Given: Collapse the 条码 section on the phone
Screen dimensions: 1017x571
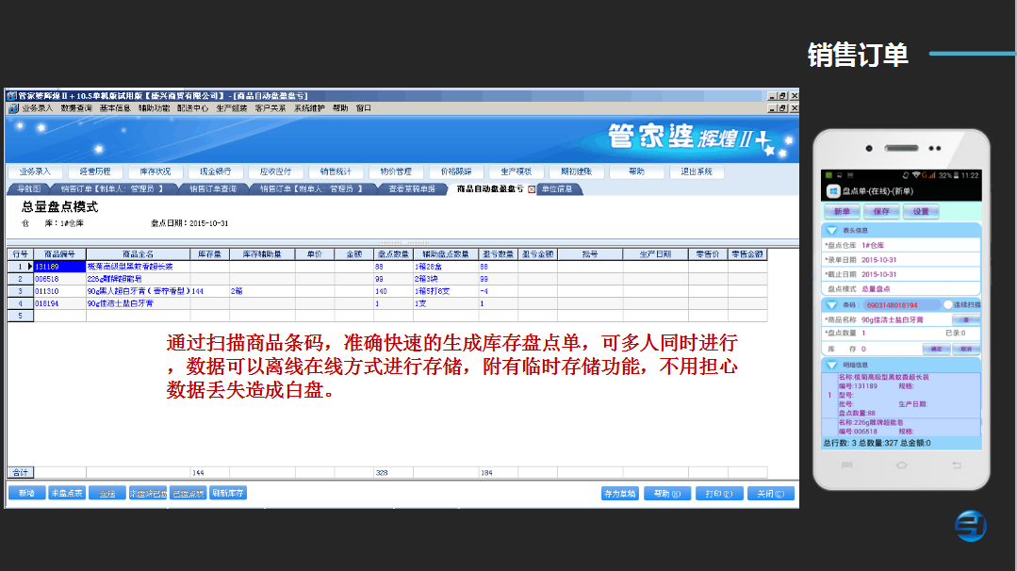Looking at the screenshot, I should pyautogui.click(x=831, y=304).
